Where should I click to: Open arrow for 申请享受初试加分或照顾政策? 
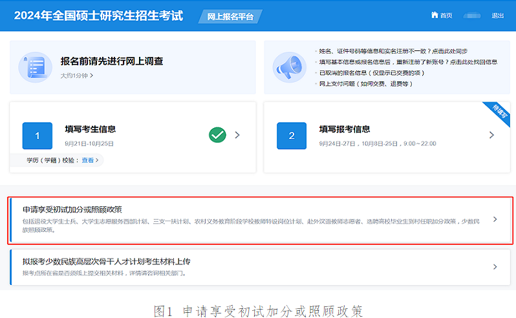[495, 219]
